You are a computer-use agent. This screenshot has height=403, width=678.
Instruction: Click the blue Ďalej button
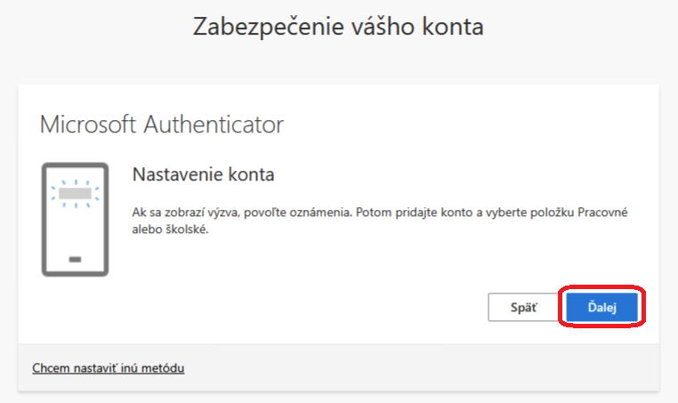point(601,307)
